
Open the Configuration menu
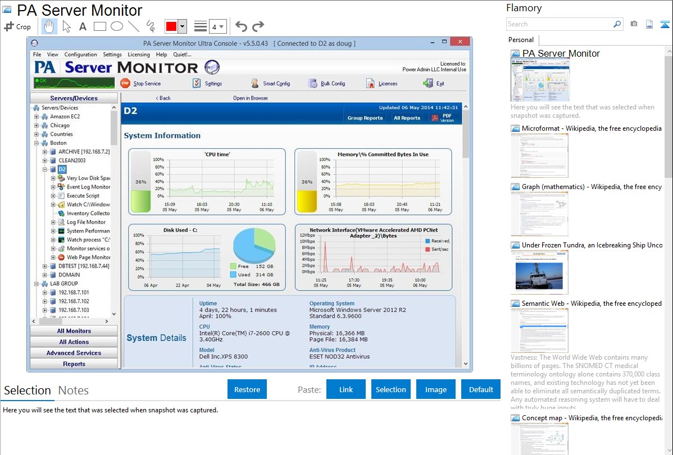[81, 54]
